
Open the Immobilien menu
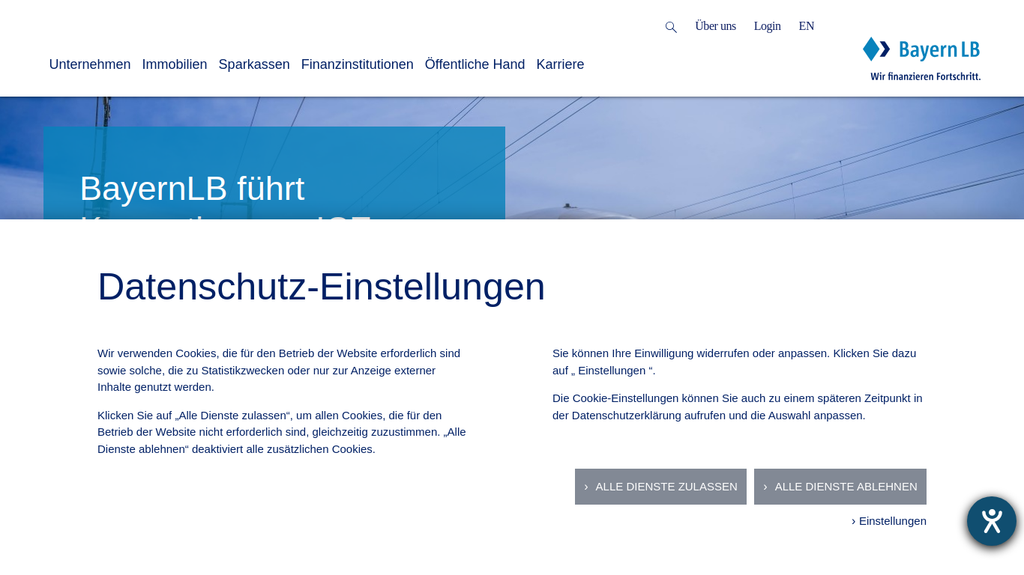175,64
